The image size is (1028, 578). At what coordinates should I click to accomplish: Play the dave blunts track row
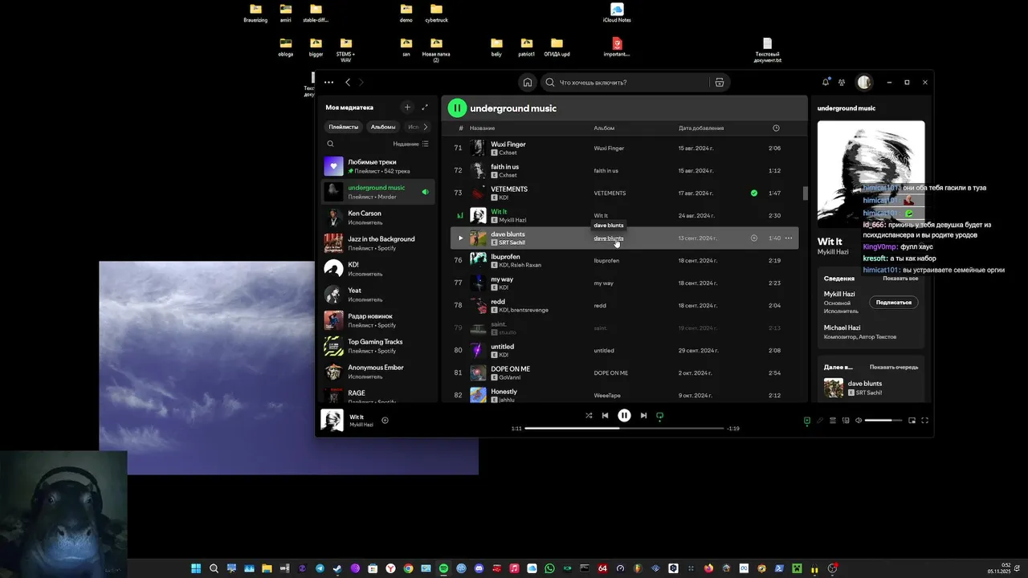coord(460,238)
